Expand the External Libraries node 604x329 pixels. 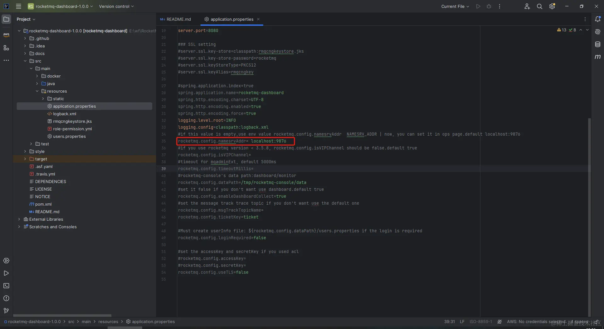19,219
